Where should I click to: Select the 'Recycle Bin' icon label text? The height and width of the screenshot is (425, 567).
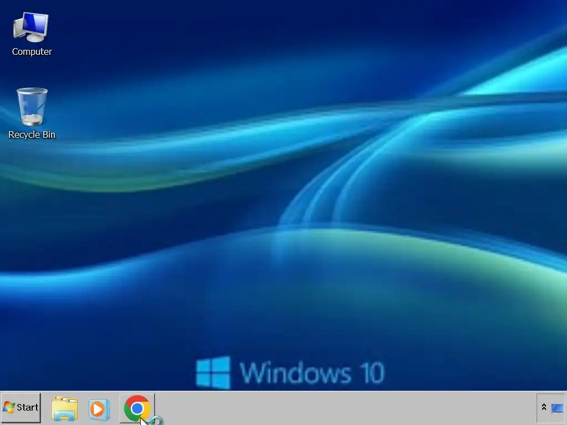32,134
